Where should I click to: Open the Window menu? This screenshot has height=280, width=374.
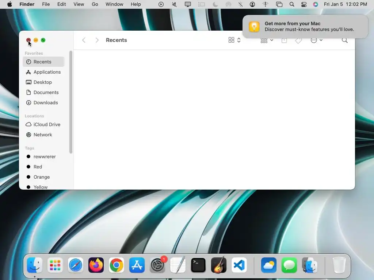tap(114, 4)
